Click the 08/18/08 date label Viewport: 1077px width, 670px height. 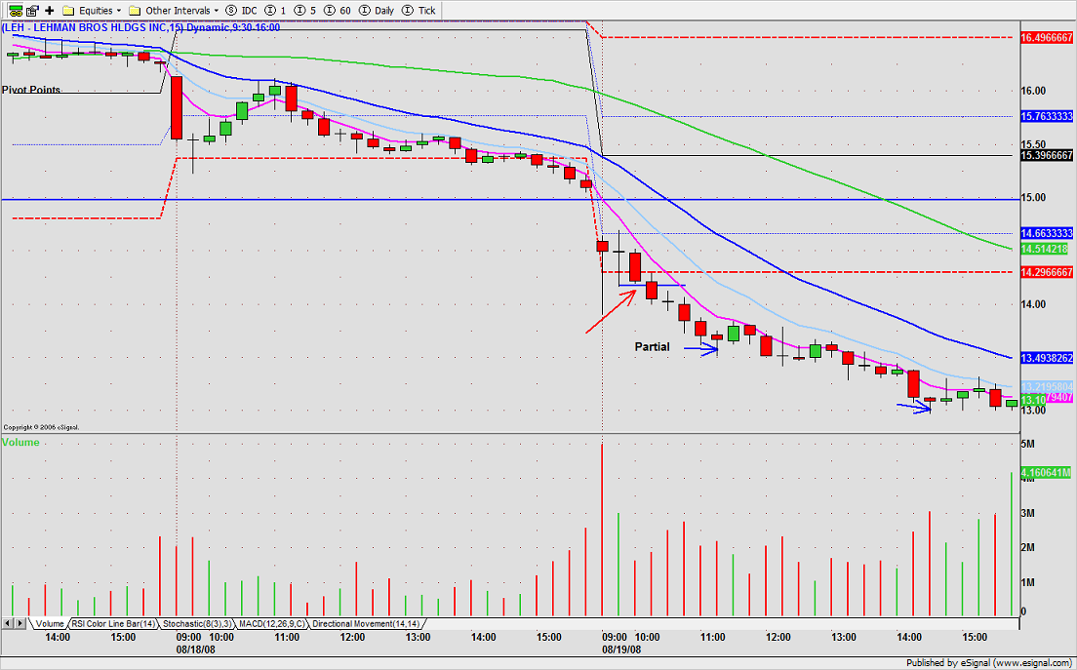pos(196,648)
